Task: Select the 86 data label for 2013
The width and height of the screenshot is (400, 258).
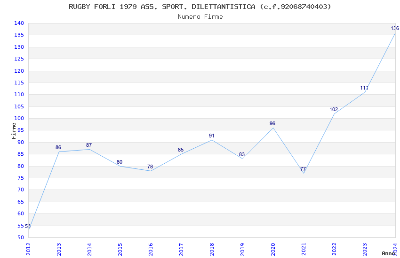Action: point(58,147)
